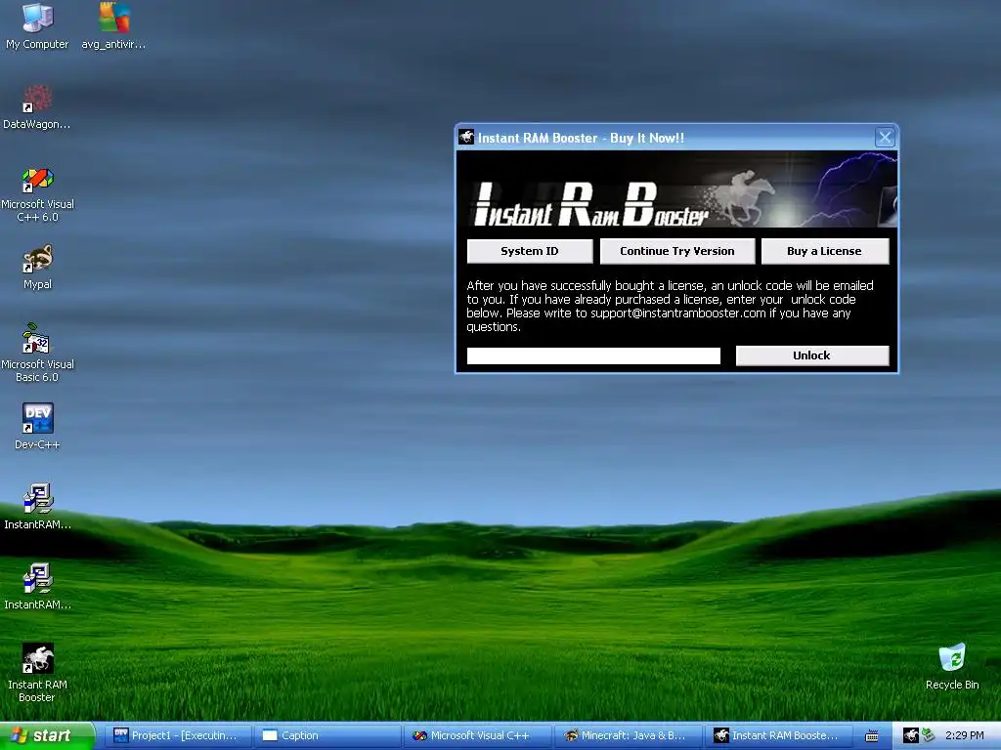
Task: Click the keyboard language bar icon on taskbar
Action: 871,736
